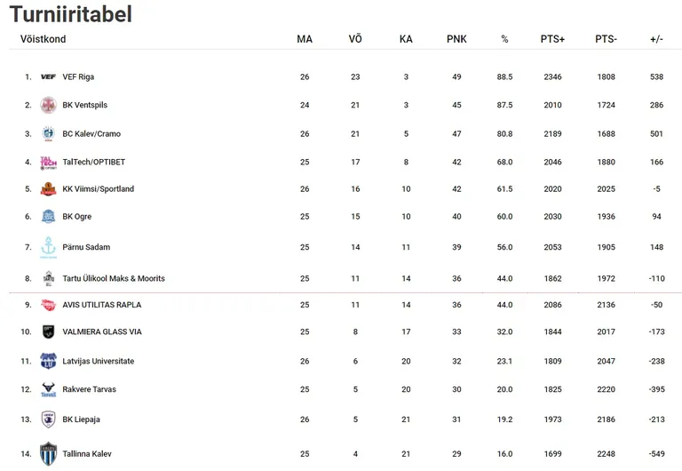Screen dimensions: 682x471
Task: Open the BC Kalev/Cramo logo
Action: point(48,133)
